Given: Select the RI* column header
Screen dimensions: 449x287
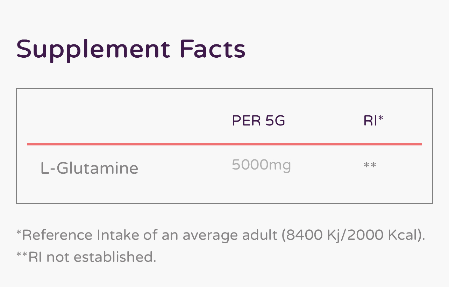Looking at the screenshot, I should click(x=373, y=121).
